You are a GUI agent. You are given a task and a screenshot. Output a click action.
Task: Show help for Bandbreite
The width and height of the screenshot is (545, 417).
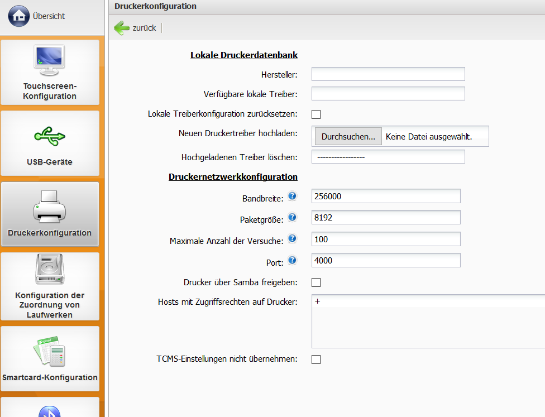(292, 196)
